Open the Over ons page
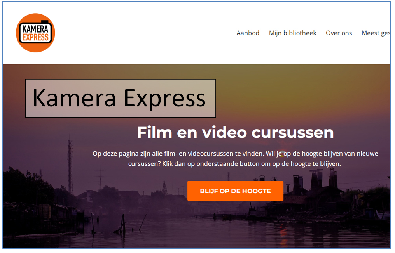Image resolution: width=395 pixels, height=253 pixels. tap(339, 33)
